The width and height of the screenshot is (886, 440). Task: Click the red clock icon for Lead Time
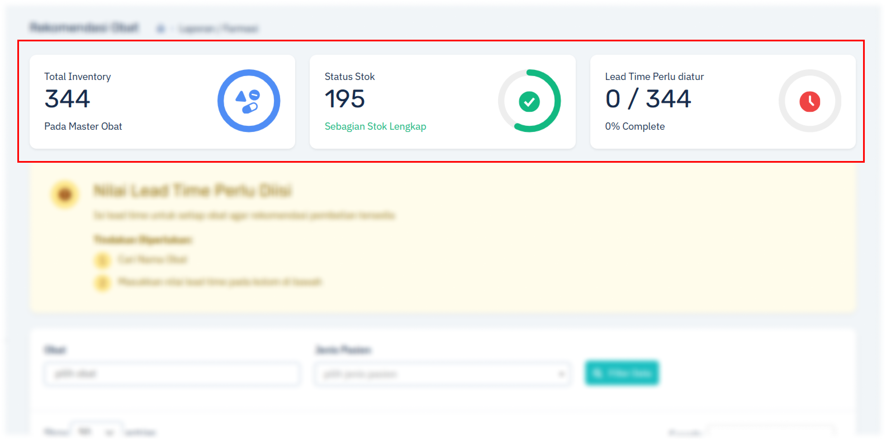[x=810, y=102]
